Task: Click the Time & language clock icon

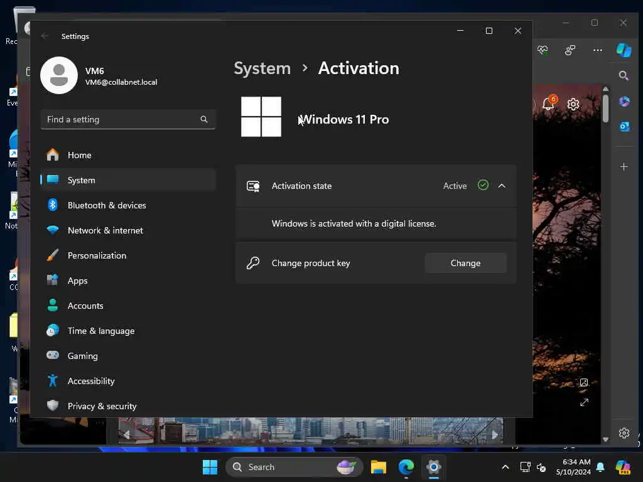Action: [x=53, y=330]
